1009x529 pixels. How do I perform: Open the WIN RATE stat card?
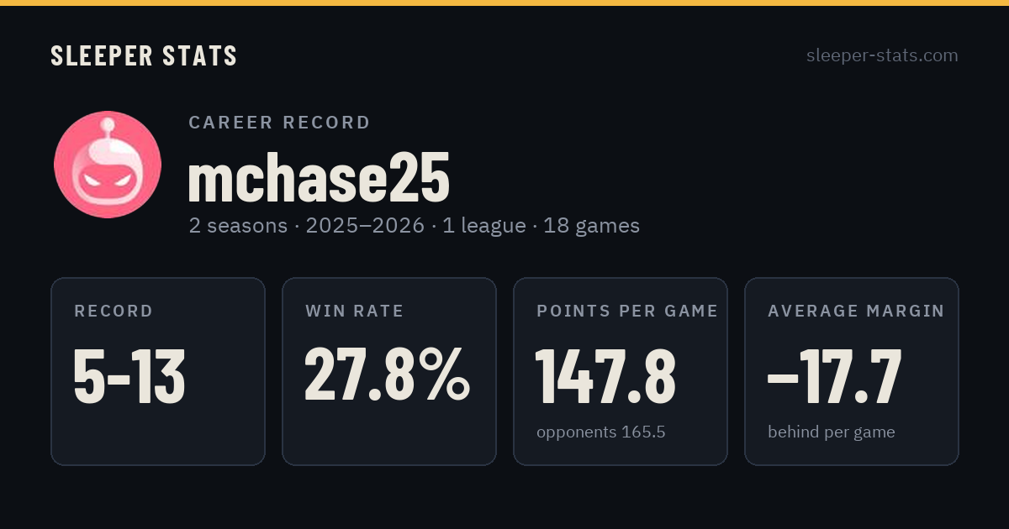[x=389, y=371]
